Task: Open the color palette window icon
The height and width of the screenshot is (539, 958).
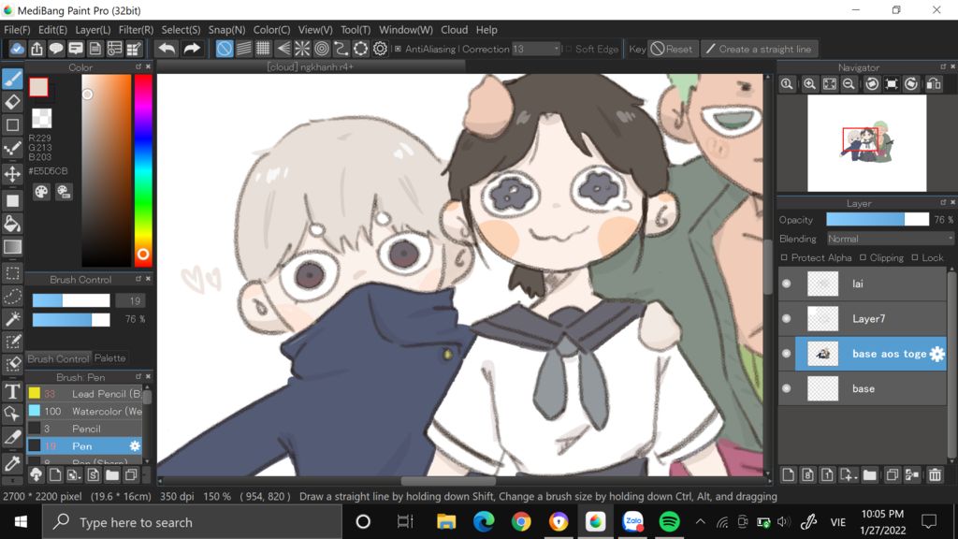Action: pyautogui.click(x=41, y=192)
